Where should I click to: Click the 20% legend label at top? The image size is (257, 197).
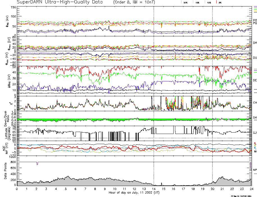click(x=185, y=3)
